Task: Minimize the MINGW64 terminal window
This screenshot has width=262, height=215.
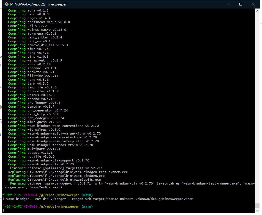Action: (x=228, y=4)
